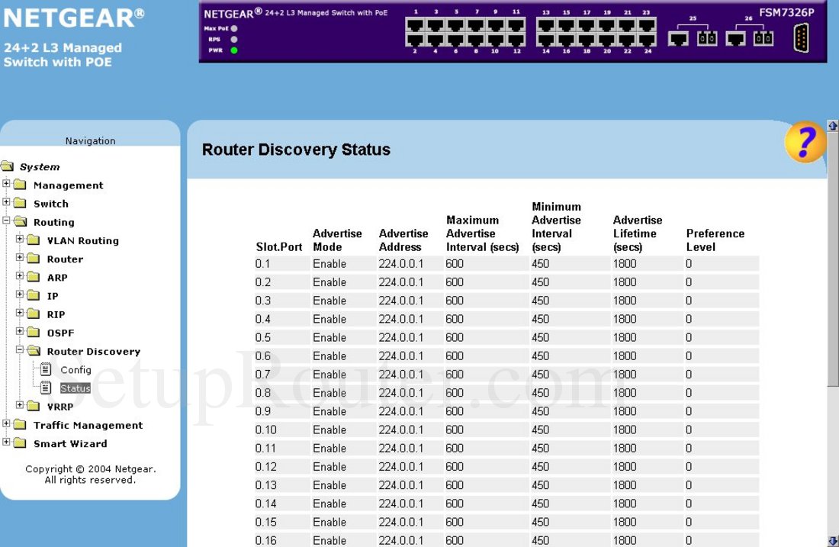This screenshot has height=547, width=839.
Task: Click port 24 on the switch image
Action: pos(647,40)
